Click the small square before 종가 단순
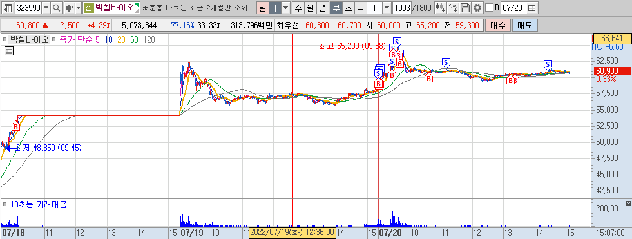This screenshot has width=632, height=239. (x=53, y=39)
